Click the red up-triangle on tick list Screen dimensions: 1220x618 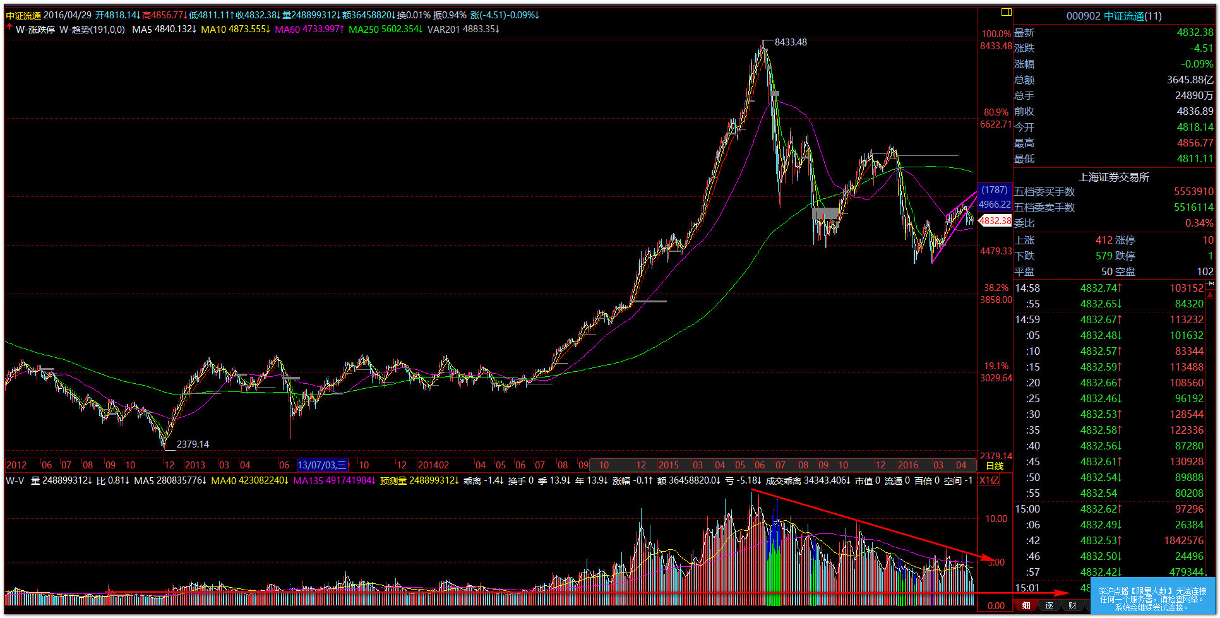tap(1210, 295)
